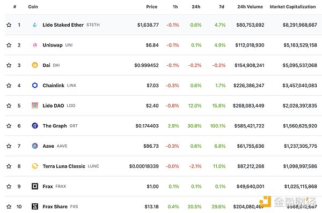Screen dimensions: 322x213
Task: Sort coins by 7d change header
Action: (222, 7)
